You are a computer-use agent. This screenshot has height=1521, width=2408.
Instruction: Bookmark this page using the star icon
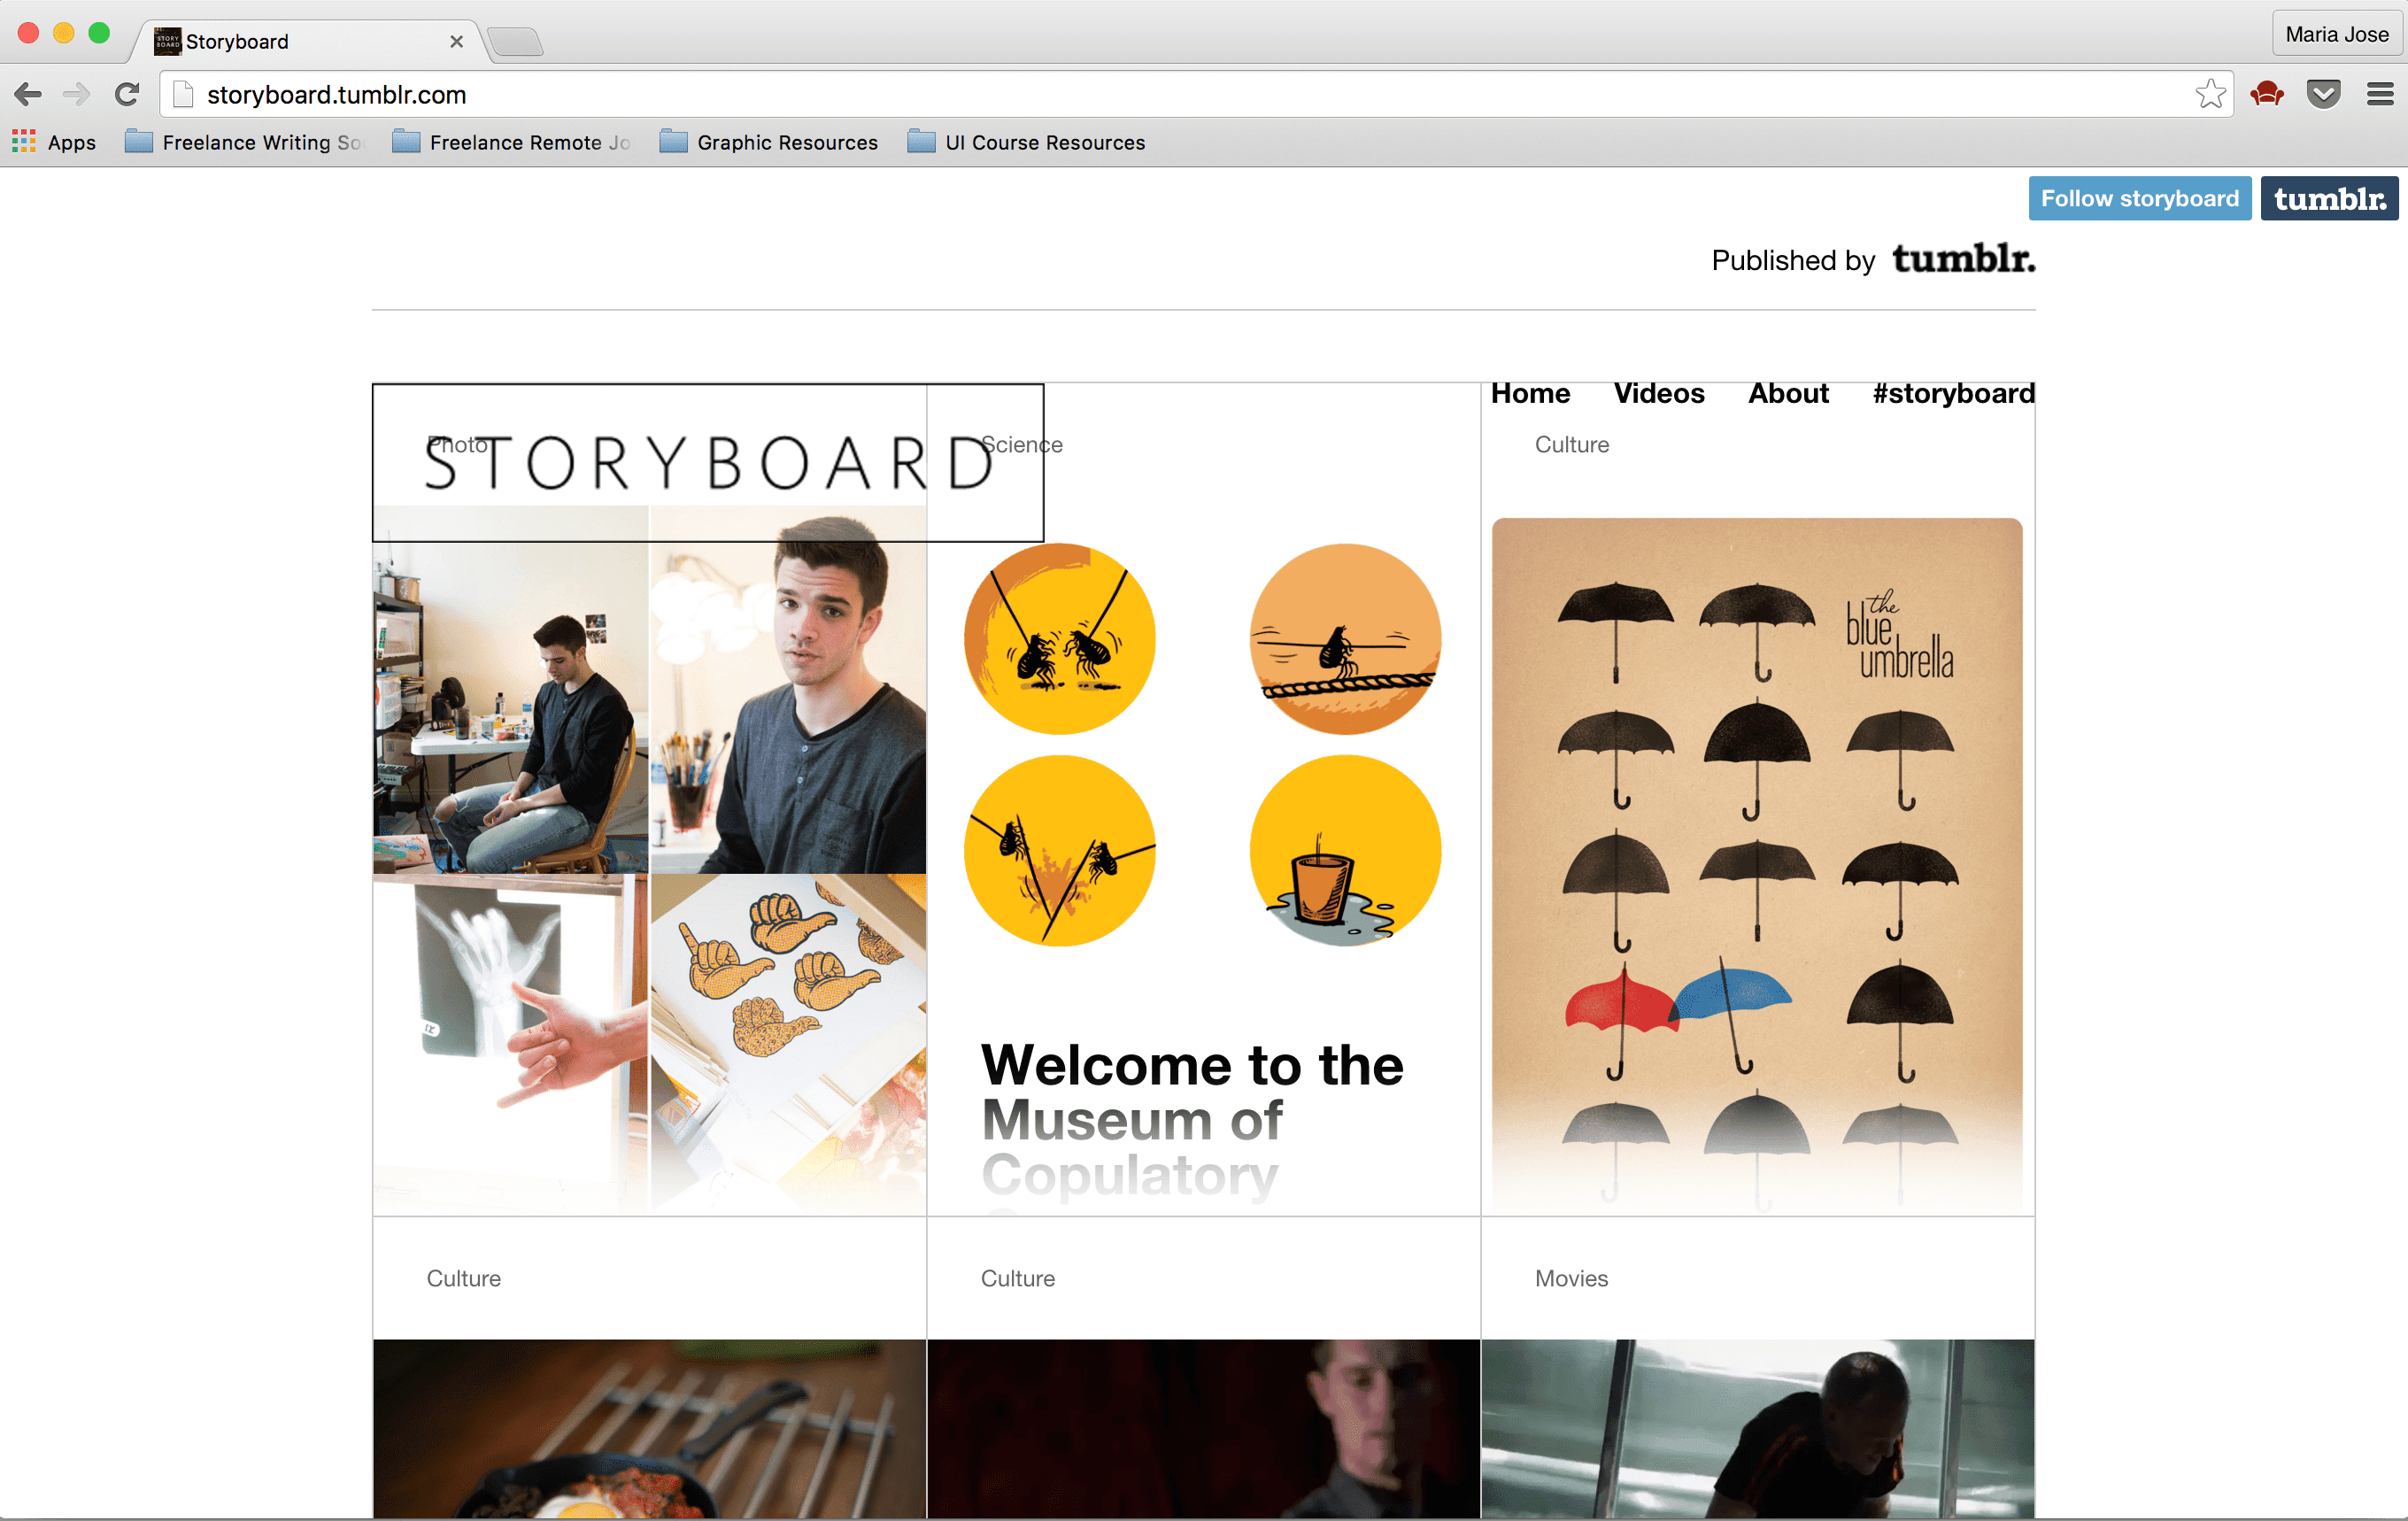(2209, 94)
